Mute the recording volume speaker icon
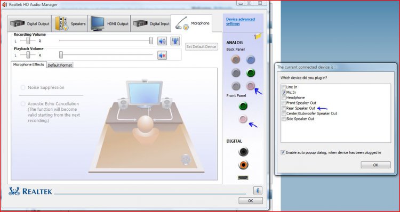 (x=162, y=41)
